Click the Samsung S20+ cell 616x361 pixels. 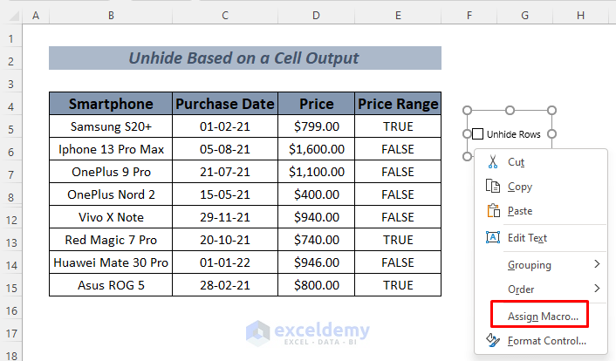pos(111,126)
